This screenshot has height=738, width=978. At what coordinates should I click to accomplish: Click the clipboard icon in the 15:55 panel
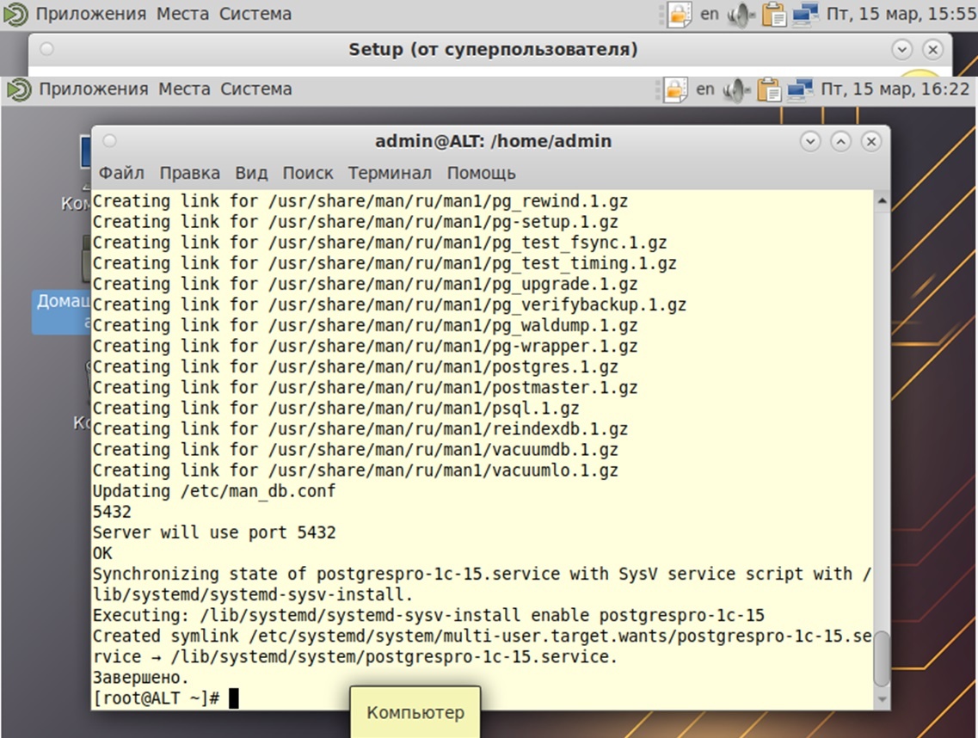pos(774,15)
